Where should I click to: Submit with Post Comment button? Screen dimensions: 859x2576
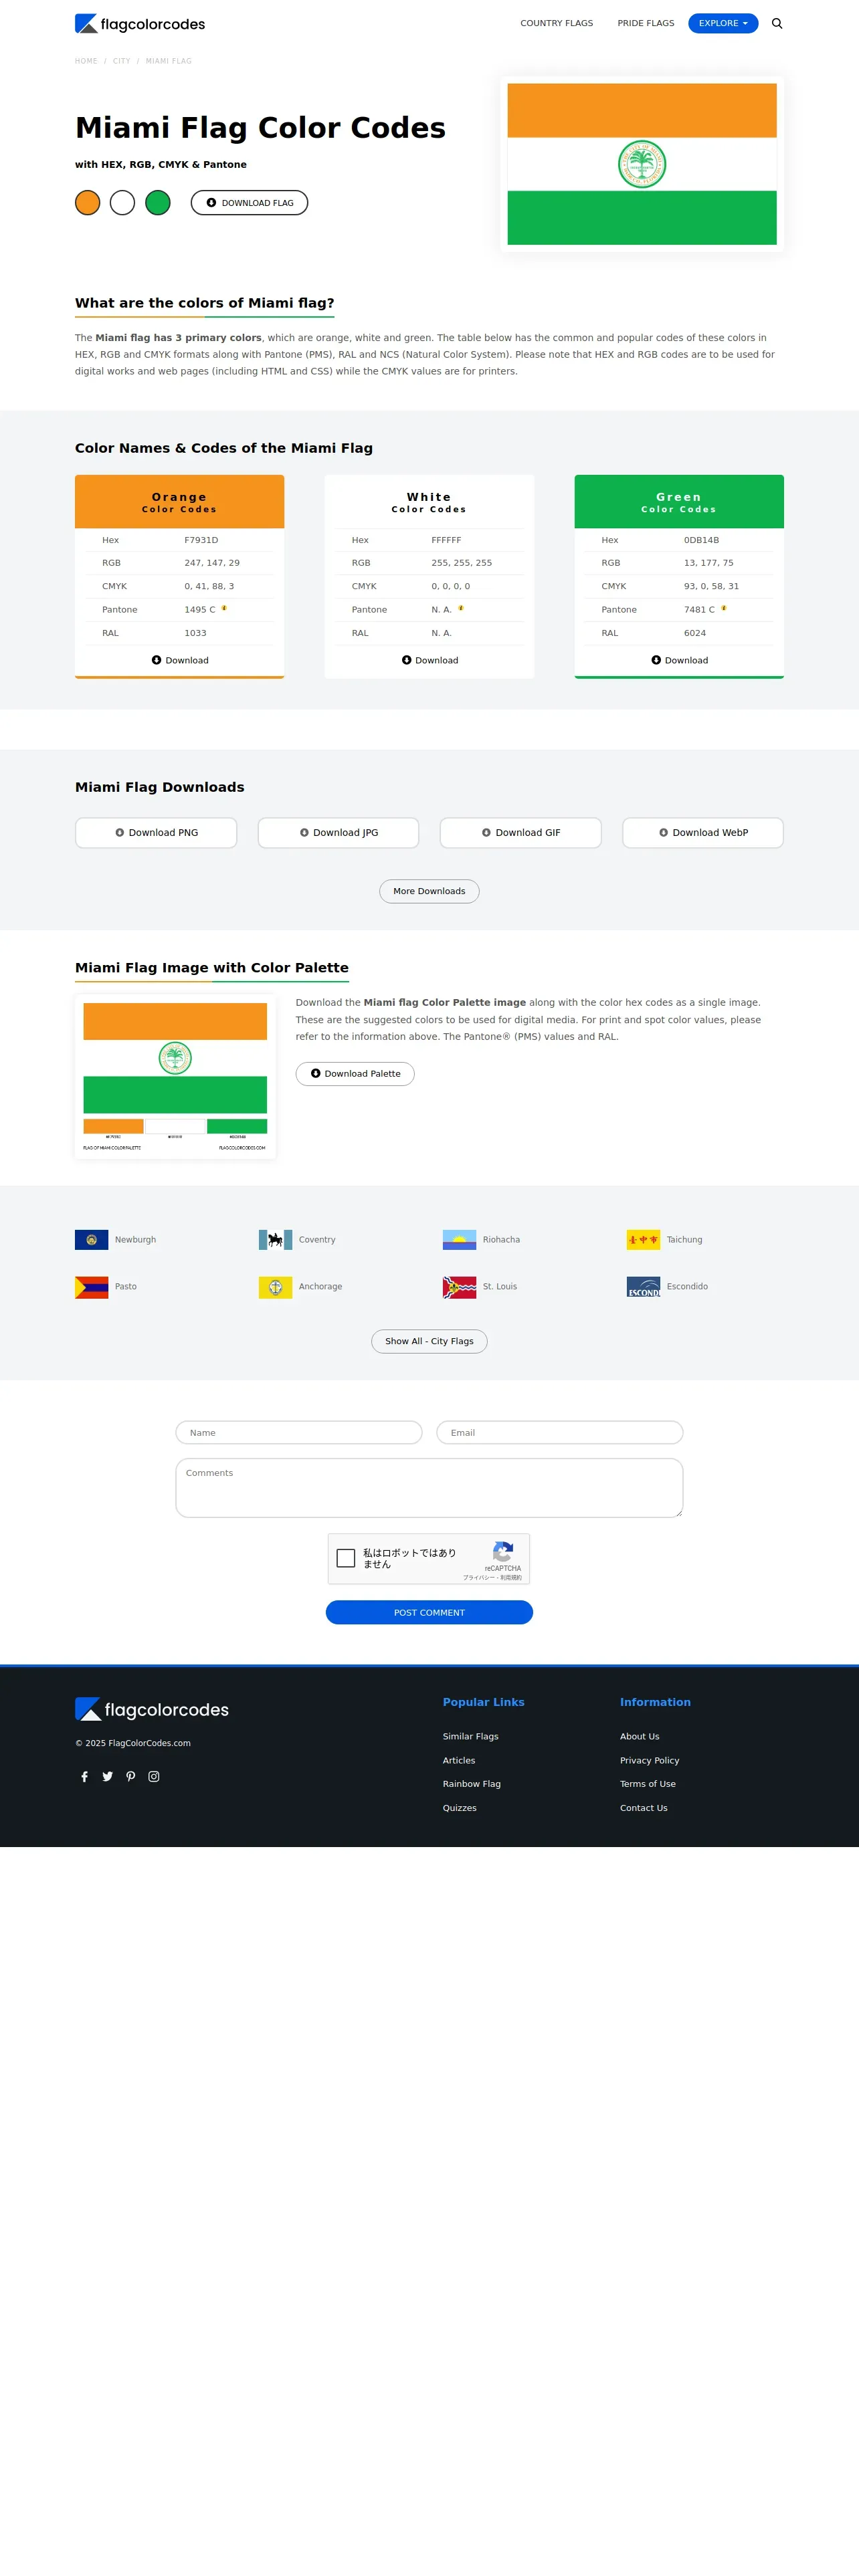coord(429,1613)
